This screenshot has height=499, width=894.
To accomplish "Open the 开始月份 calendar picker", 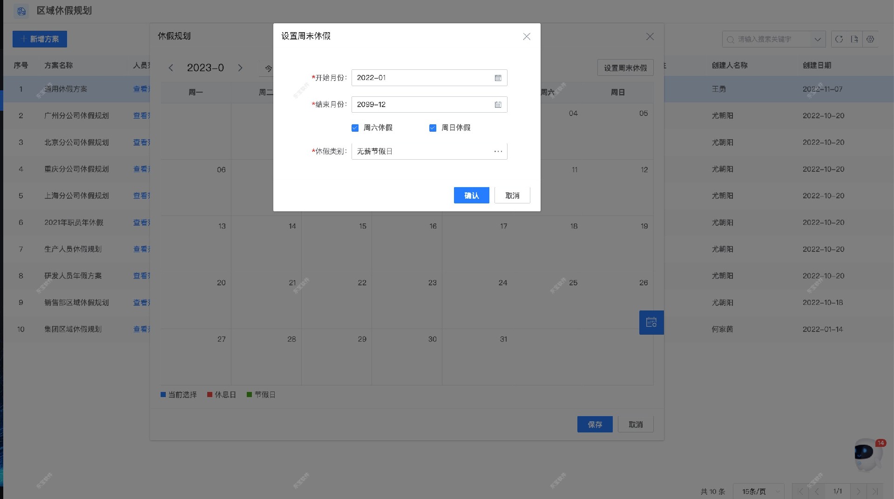I will [498, 78].
